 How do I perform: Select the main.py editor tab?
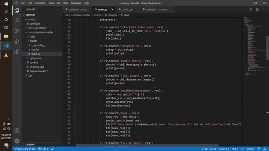point(103,9)
